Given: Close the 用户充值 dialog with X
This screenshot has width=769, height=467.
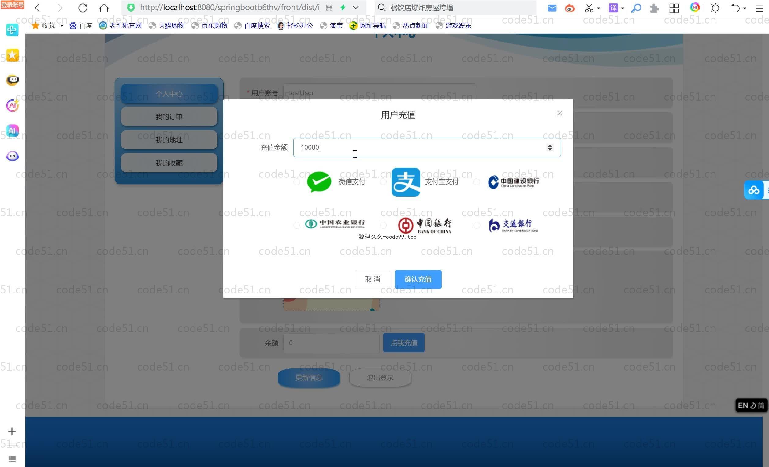Looking at the screenshot, I should click(x=559, y=113).
